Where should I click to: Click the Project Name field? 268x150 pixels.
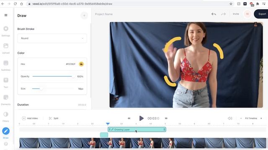click(x=104, y=14)
